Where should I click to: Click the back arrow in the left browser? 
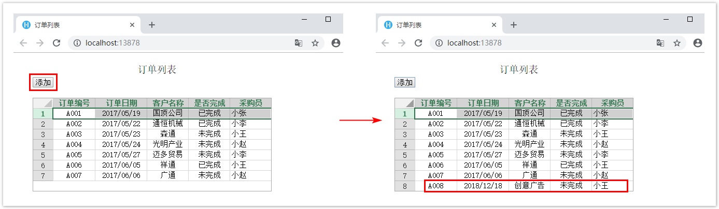point(23,43)
